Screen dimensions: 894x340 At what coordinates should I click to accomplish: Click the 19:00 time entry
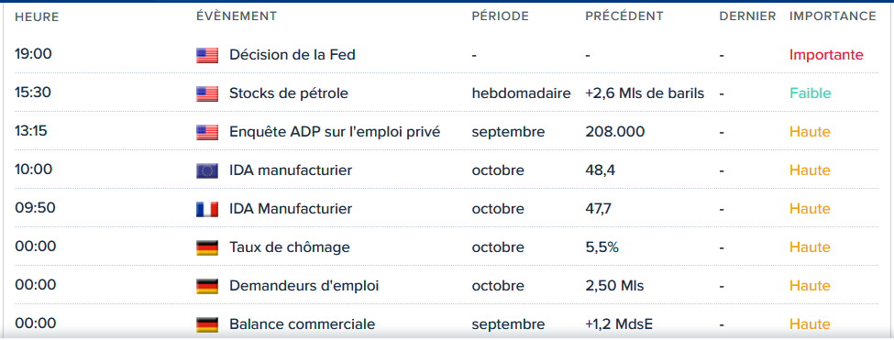[x=34, y=54]
